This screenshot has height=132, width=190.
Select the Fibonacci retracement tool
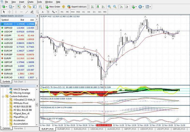[37, 12]
